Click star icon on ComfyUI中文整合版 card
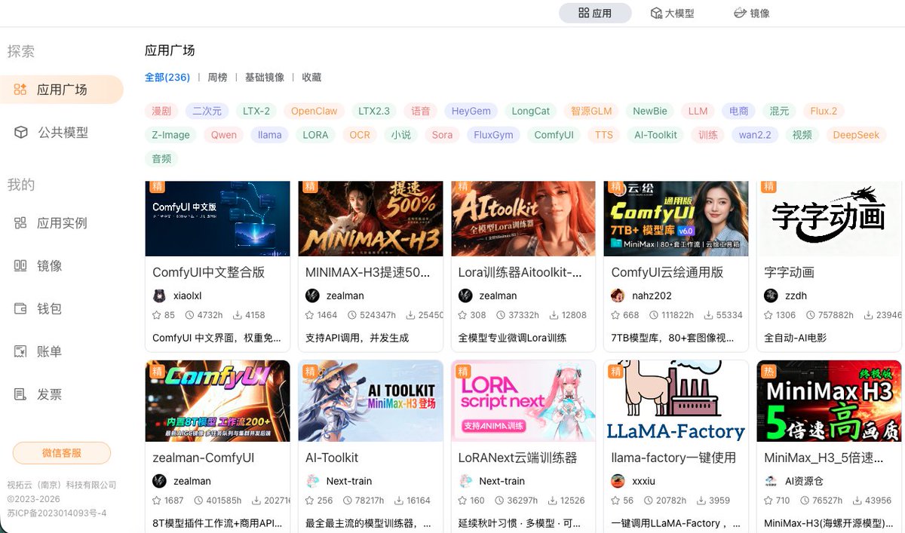This screenshot has height=533, width=905. (x=157, y=315)
